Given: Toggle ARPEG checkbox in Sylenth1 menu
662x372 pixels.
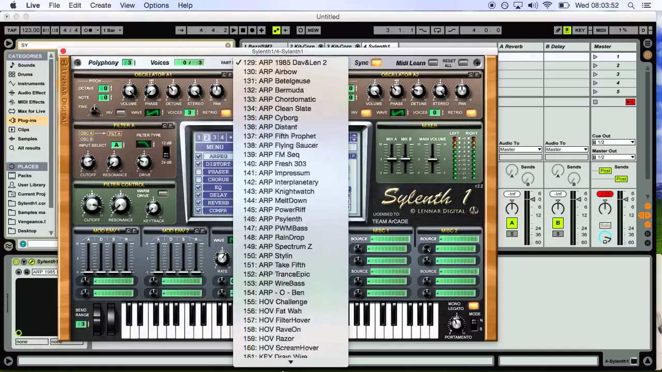Looking at the screenshot, I should pyautogui.click(x=199, y=156).
